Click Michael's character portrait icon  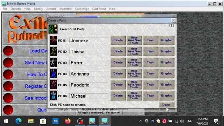[54, 96]
